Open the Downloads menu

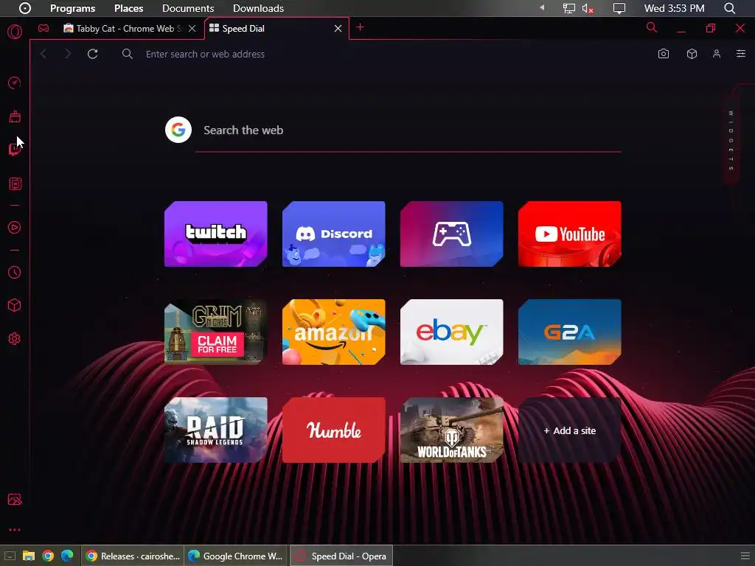259,8
